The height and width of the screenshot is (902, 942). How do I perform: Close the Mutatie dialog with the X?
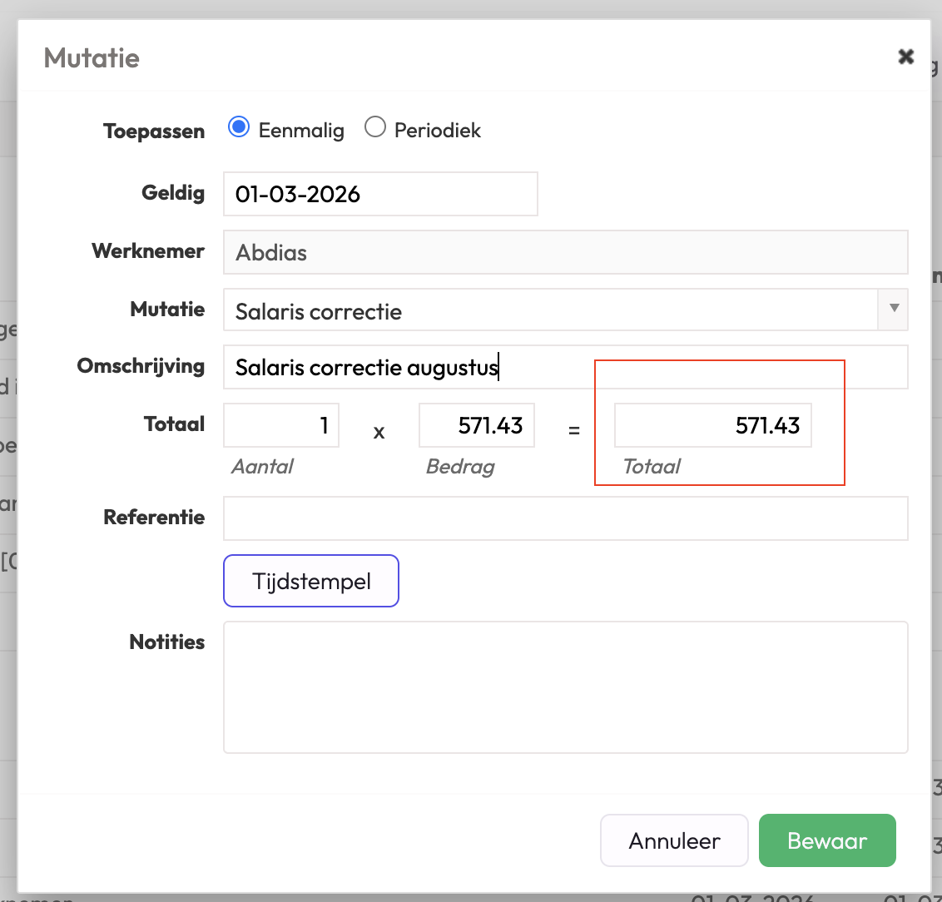tap(905, 57)
